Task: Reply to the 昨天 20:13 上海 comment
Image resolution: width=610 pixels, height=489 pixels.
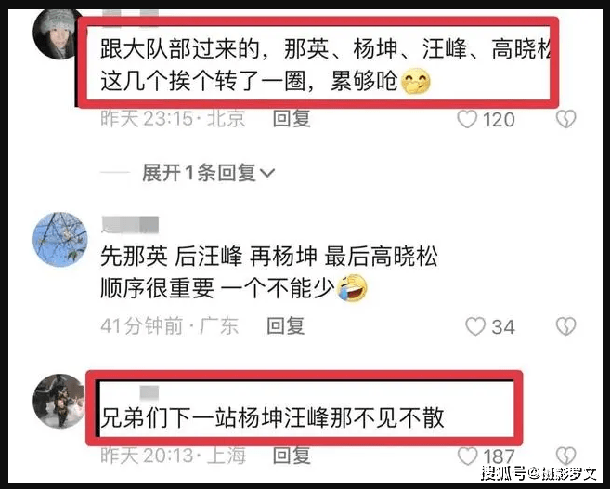Action: (x=292, y=456)
